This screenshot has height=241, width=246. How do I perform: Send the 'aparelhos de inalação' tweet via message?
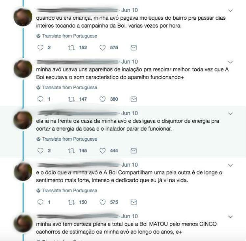pyautogui.click(x=134, y=99)
